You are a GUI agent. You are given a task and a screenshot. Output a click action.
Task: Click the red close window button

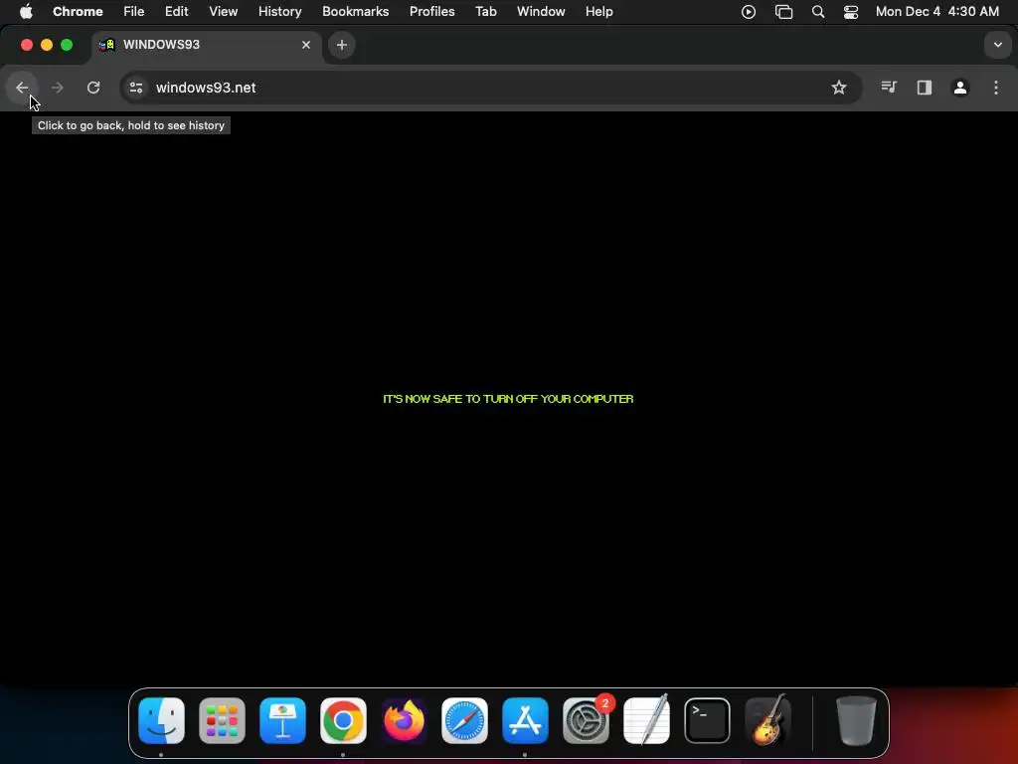click(27, 45)
